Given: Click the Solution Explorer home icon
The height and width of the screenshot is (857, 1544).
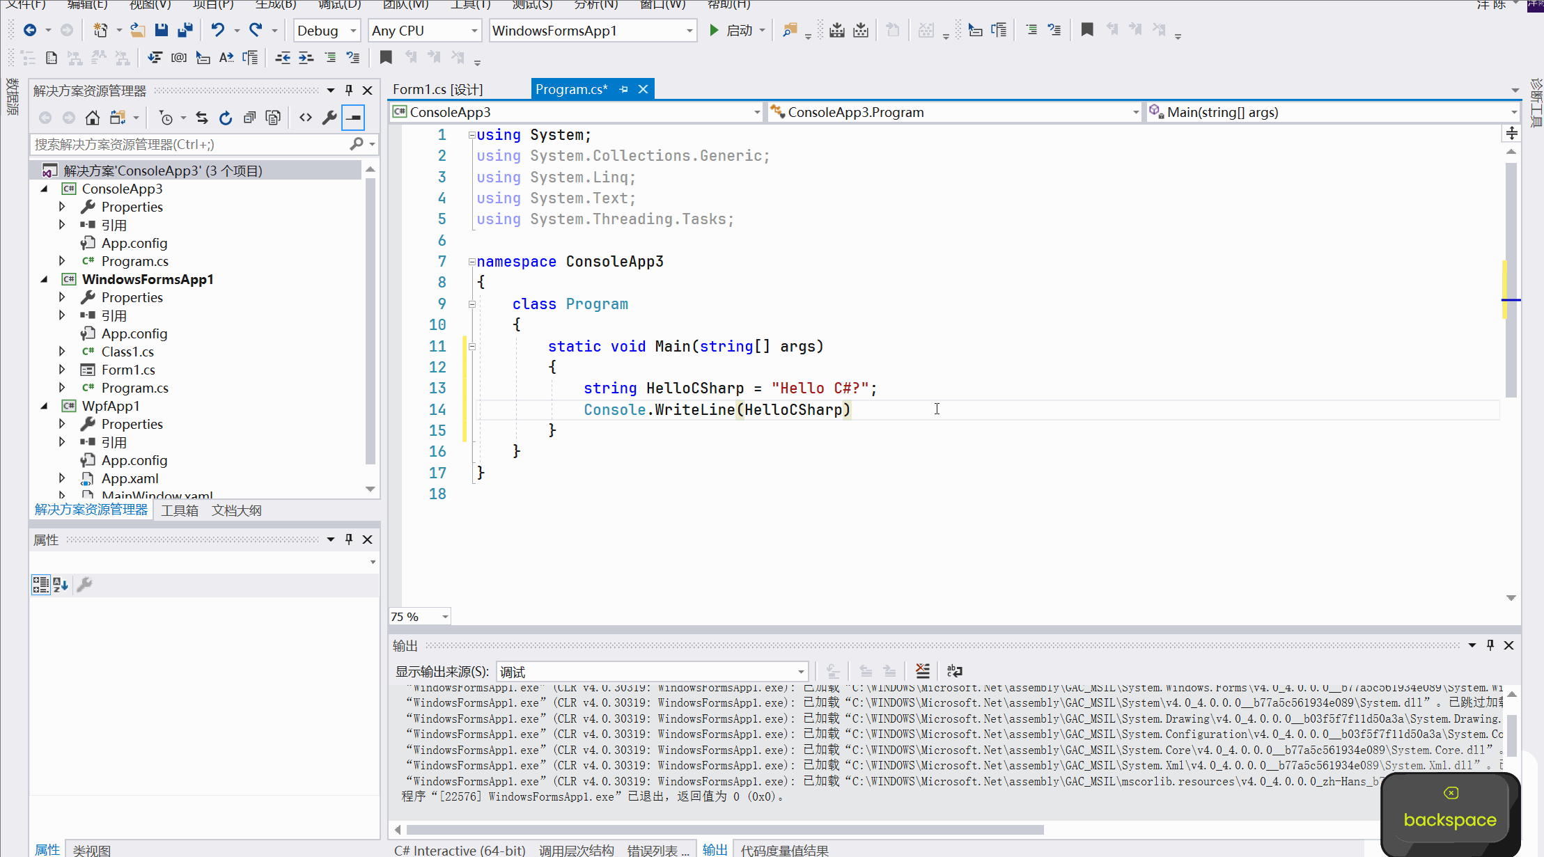Looking at the screenshot, I should coord(92,118).
